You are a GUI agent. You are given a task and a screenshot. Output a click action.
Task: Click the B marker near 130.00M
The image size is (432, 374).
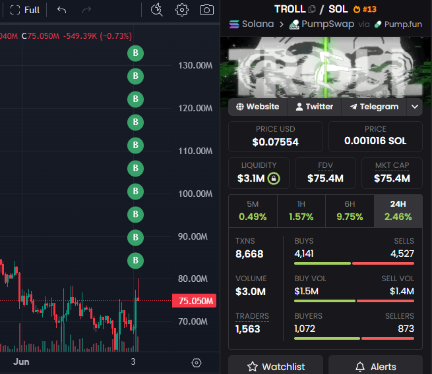click(136, 76)
